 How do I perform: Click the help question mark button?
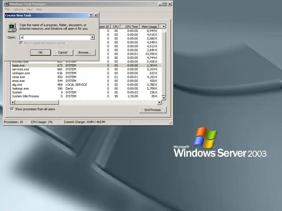[91, 15]
